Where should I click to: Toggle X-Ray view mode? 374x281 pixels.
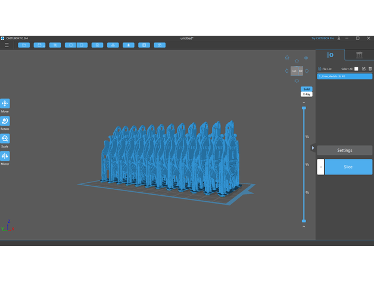(306, 94)
